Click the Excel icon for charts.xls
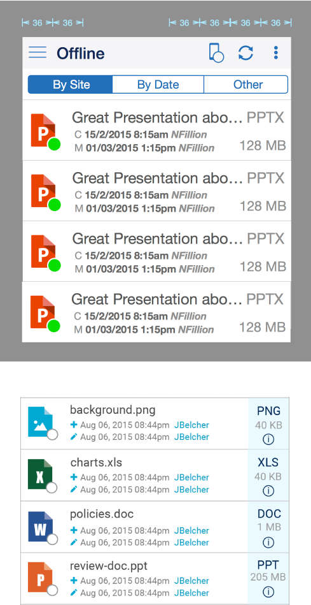Image resolution: width=311 pixels, height=605 pixels. point(41,474)
